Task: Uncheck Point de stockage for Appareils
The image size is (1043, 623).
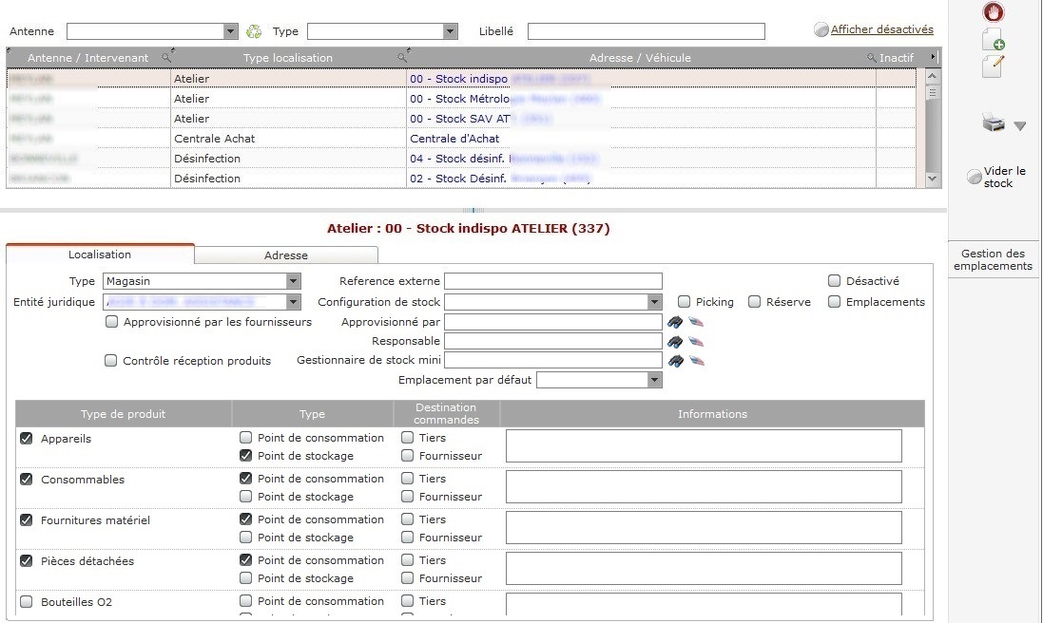Action: [x=246, y=456]
